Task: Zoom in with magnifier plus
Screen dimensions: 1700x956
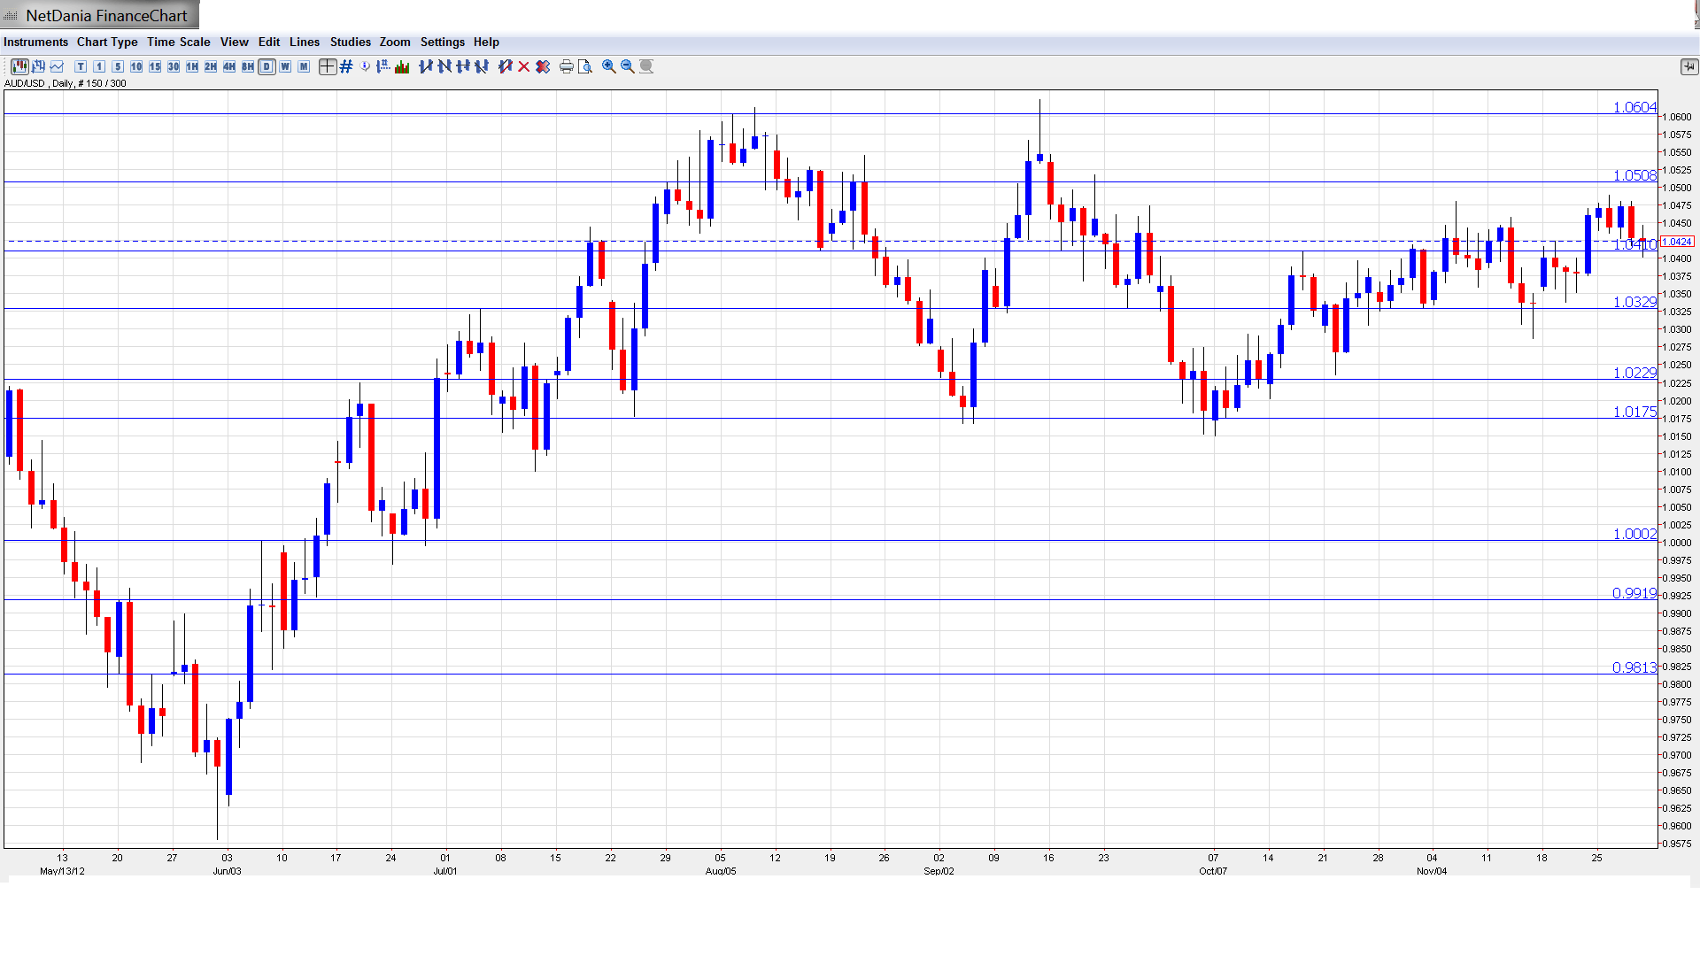Action: coord(608,66)
